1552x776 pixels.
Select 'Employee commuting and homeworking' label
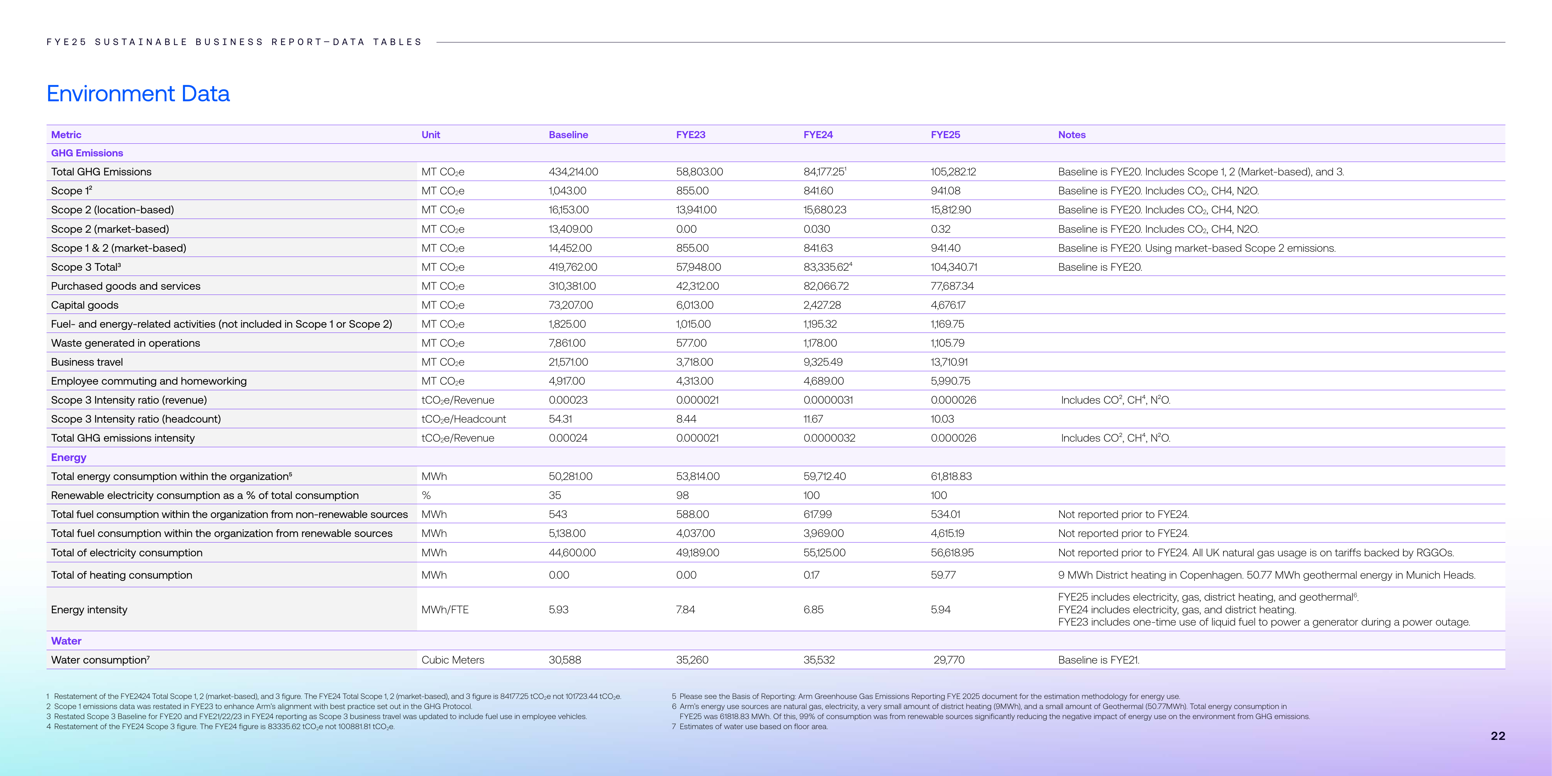149,381
